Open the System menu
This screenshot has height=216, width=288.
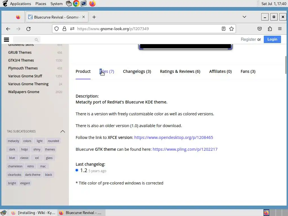click(57, 4)
